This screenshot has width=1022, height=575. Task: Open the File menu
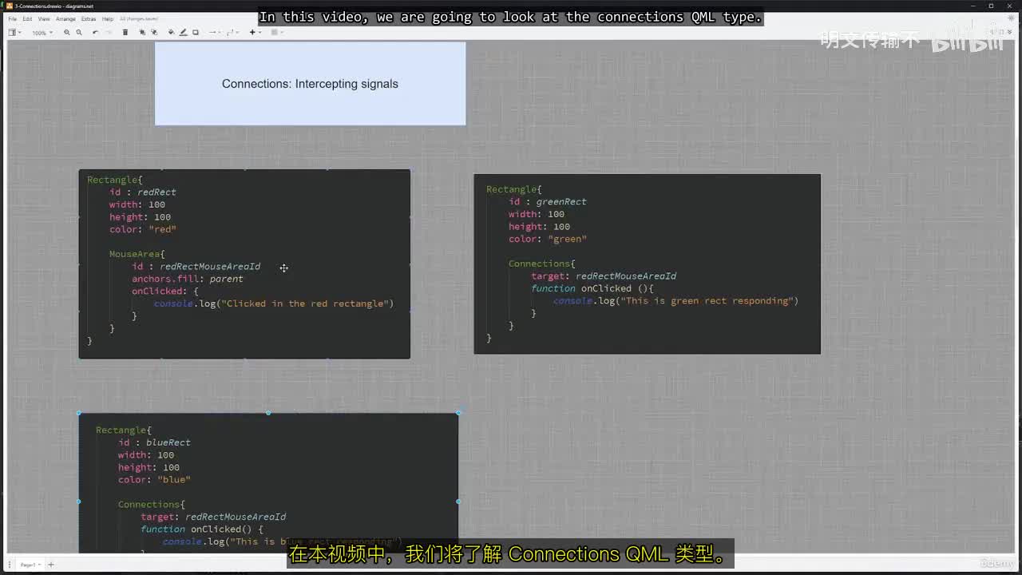pyautogui.click(x=12, y=18)
